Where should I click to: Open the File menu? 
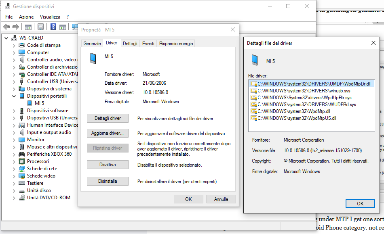[x=9, y=17]
